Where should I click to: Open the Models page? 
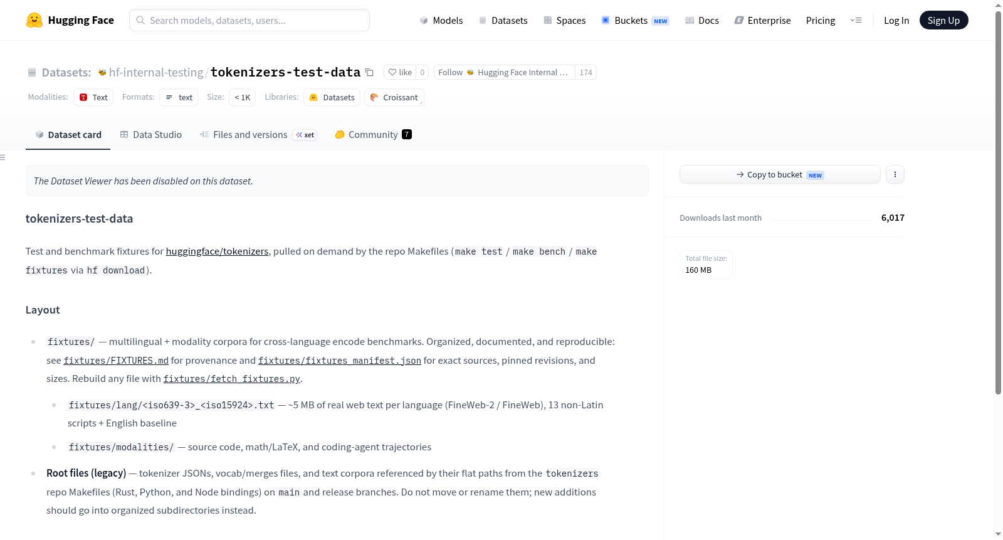point(441,20)
